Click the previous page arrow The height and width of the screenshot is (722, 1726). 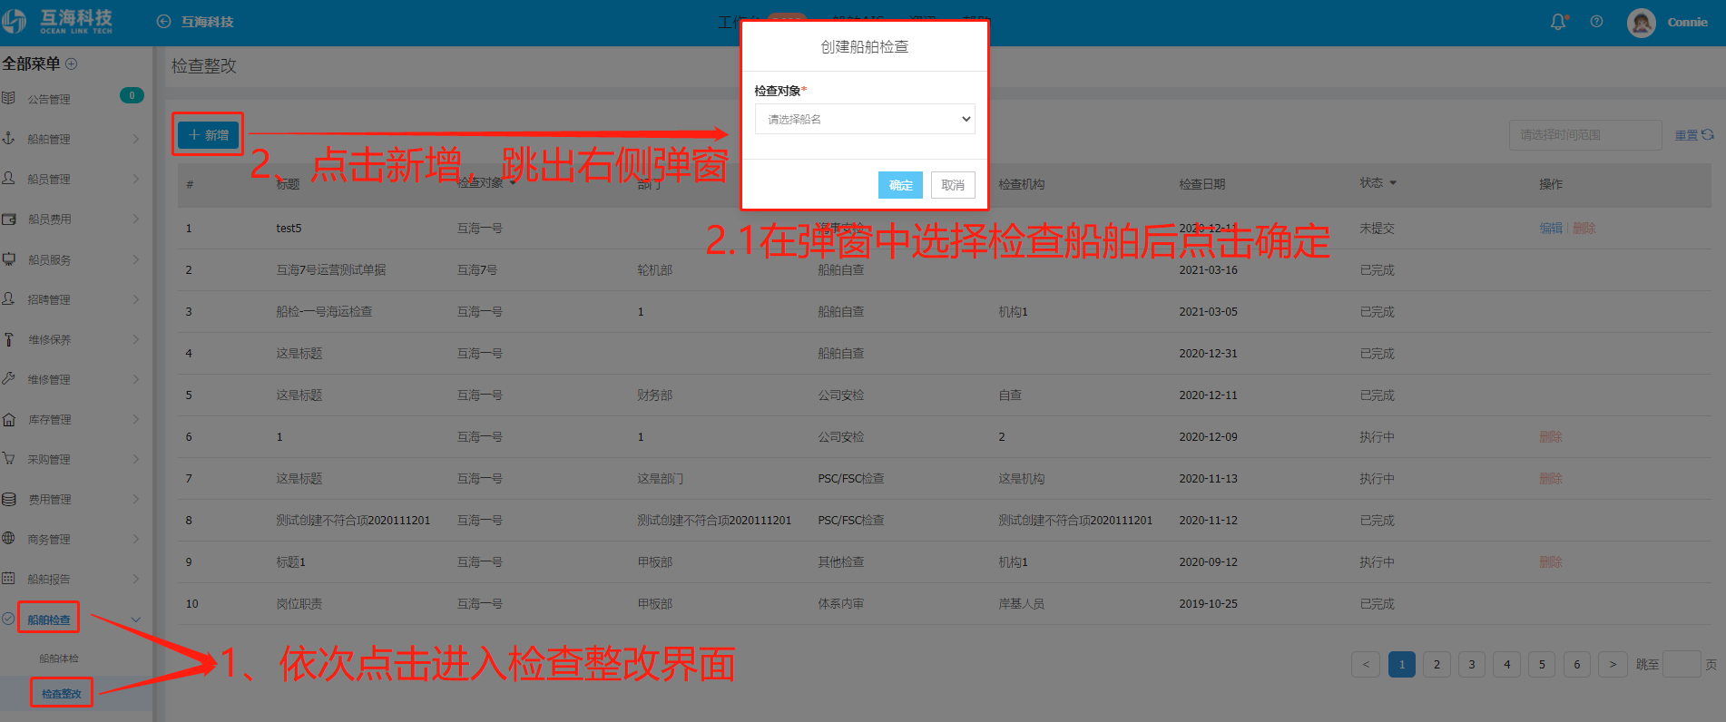(1366, 664)
